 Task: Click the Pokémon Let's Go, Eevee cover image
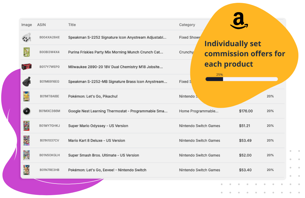click(x=26, y=170)
